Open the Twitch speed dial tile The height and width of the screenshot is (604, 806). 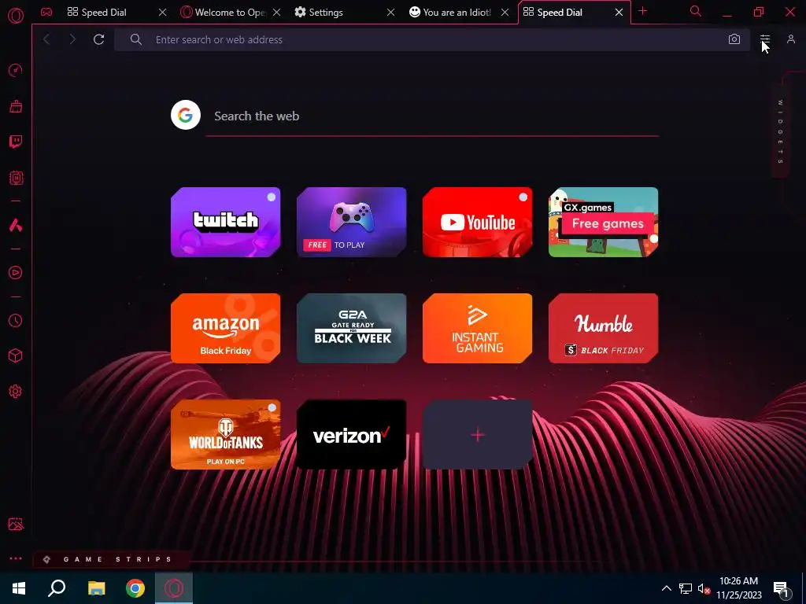226,222
